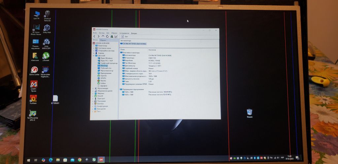Expand the Мультимедіа tree node
The height and width of the screenshot is (164, 338).
(93, 88)
